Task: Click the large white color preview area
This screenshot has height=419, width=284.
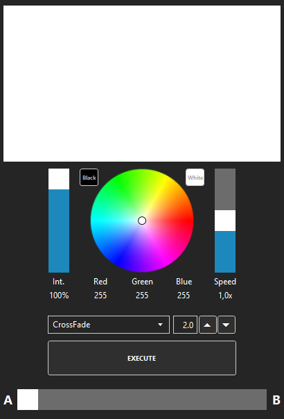Action: (x=142, y=84)
